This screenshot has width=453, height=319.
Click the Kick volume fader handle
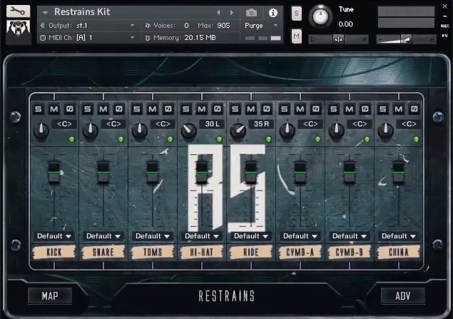54,173
